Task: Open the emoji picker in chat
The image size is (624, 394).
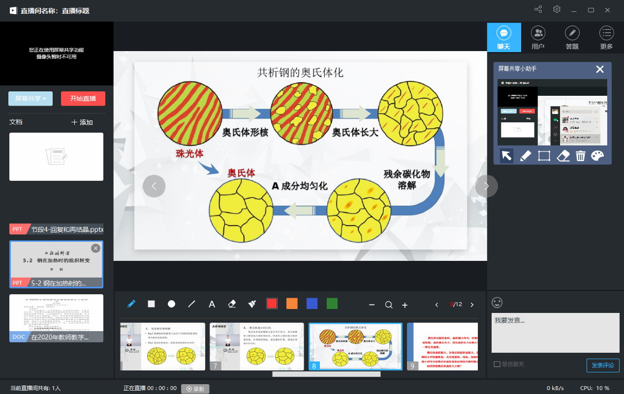Action: tap(497, 303)
